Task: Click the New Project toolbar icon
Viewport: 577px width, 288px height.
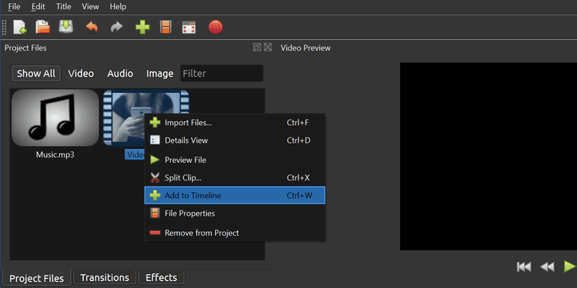Action: [20, 27]
